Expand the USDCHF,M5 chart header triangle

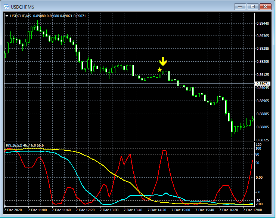click(7, 16)
